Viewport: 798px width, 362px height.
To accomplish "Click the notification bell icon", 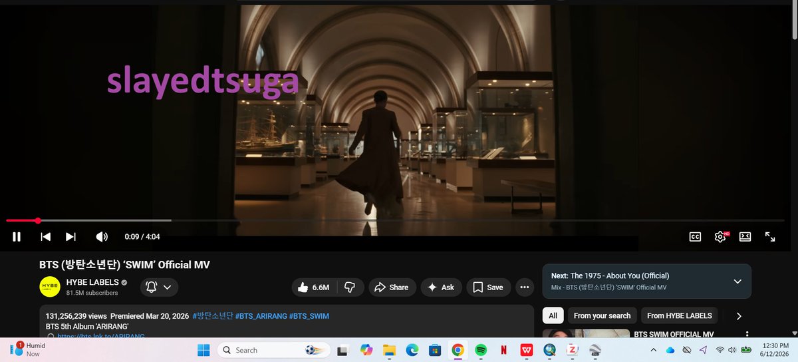I will pos(152,287).
